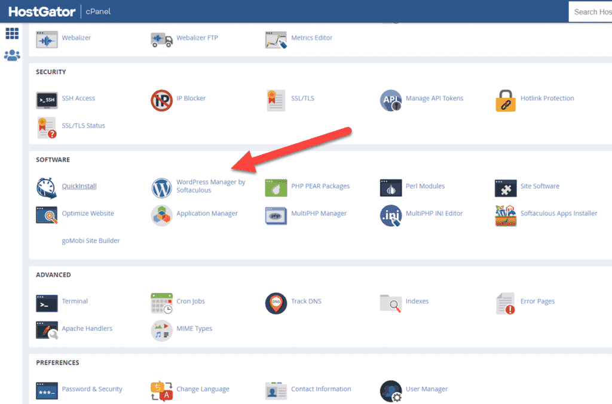Open the MultiPHP INI Editor link
The image size is (612, 404).
[434, 214]
